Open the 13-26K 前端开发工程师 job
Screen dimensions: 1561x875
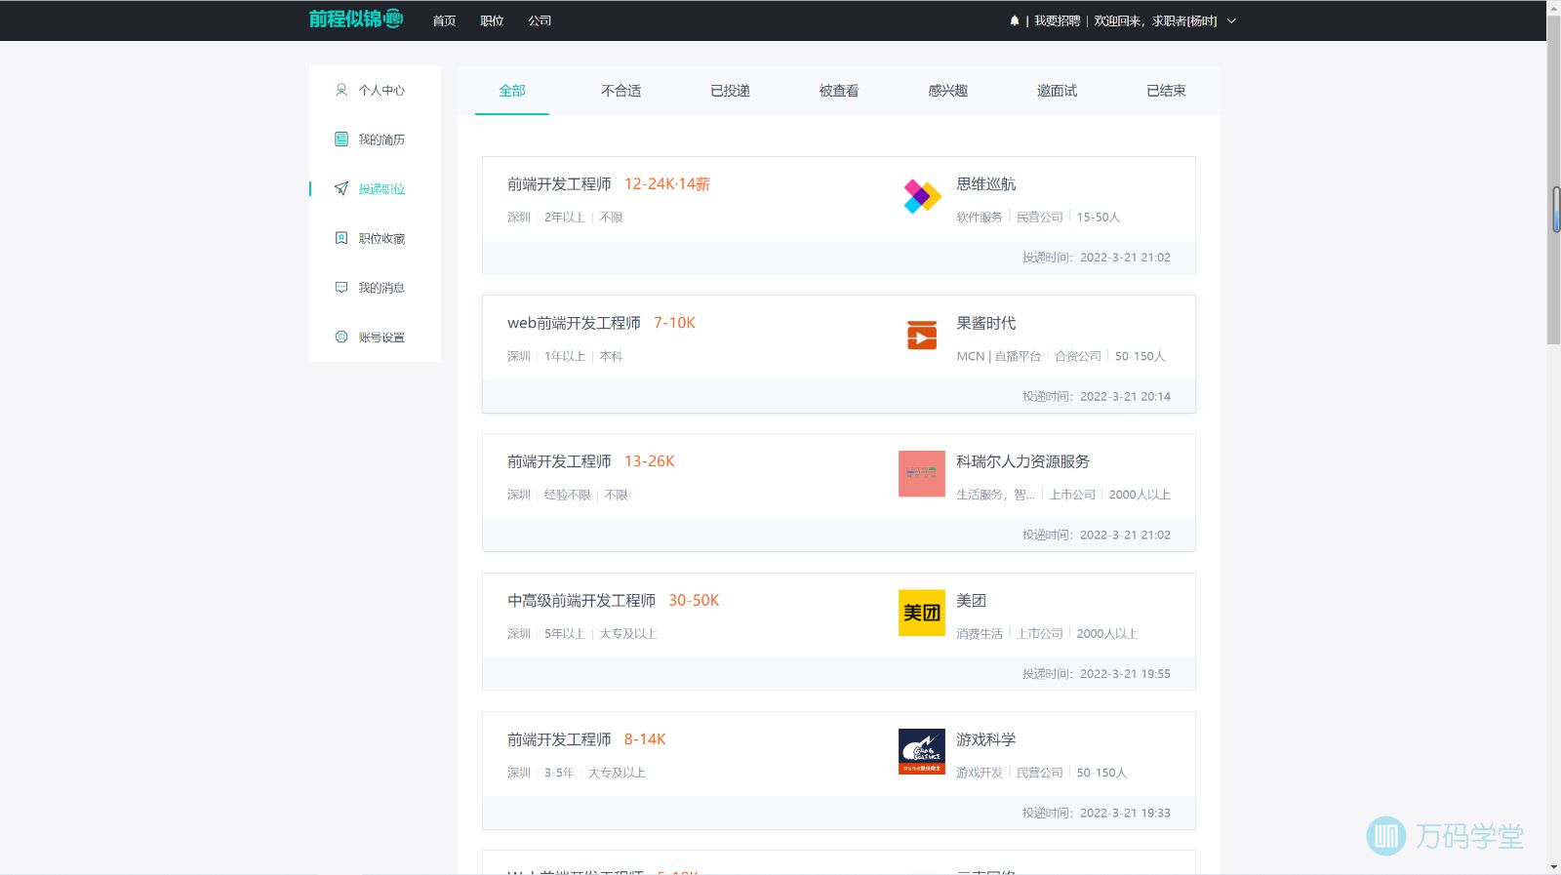(559, 461)
